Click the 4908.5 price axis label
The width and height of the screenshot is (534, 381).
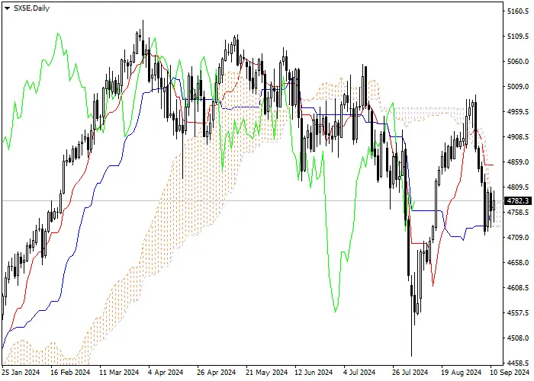[x=518, y=136]
